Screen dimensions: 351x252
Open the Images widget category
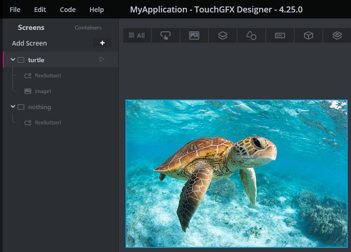194,35
